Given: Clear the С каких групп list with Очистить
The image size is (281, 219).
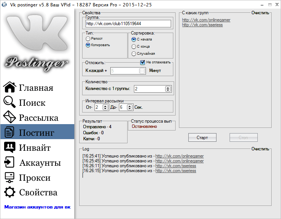Looking at the screenshot, I should click(260, 13).
